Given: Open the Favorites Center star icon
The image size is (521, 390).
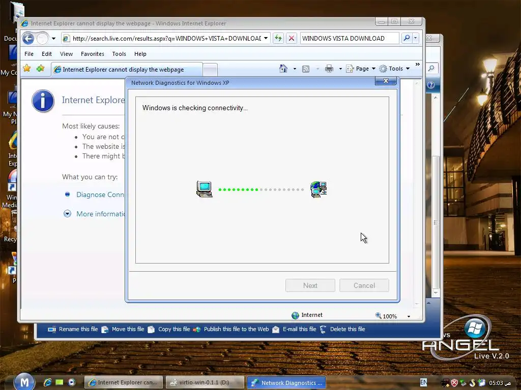Looking at the screenshot, I should click(x=26, y=69).
